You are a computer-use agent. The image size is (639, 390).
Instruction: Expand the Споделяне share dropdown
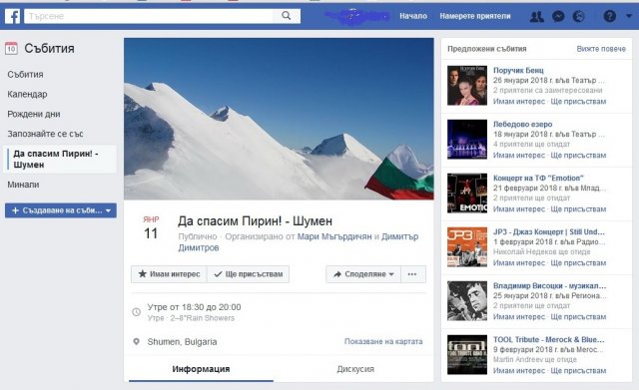363,274
